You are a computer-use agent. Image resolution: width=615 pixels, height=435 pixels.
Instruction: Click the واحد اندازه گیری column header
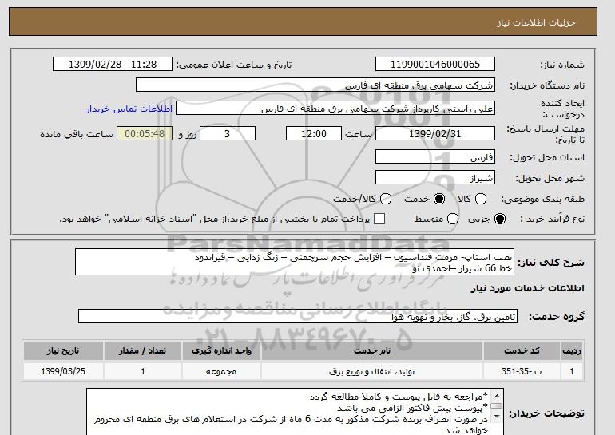(221, 350)
